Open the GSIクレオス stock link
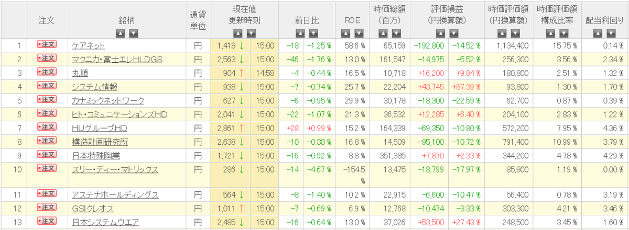 click(x=94, y=209)
